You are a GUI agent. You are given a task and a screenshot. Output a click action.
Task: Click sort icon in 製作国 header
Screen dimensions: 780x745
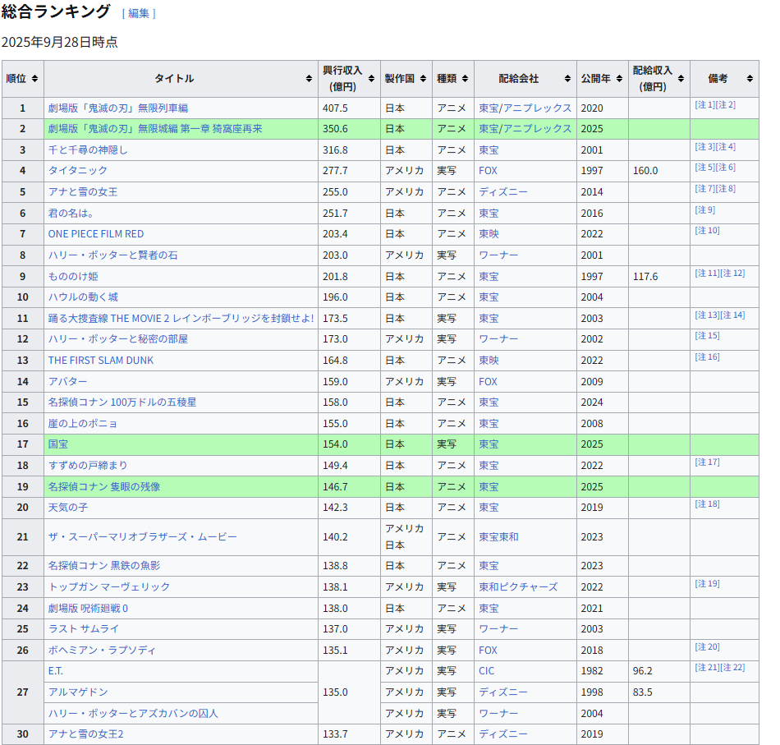423,79
